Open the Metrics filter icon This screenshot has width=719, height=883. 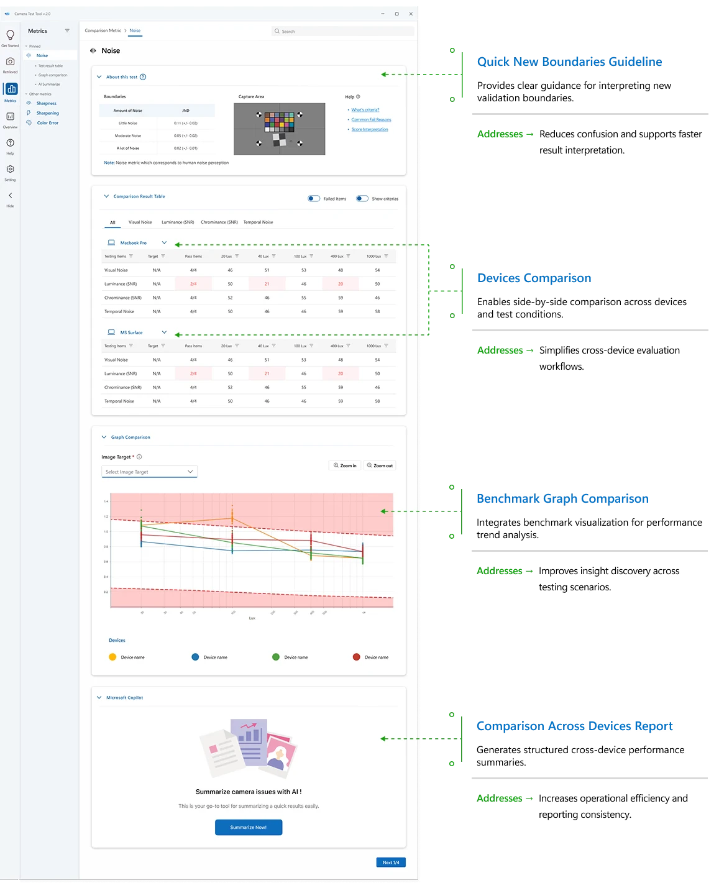(67, 30)
